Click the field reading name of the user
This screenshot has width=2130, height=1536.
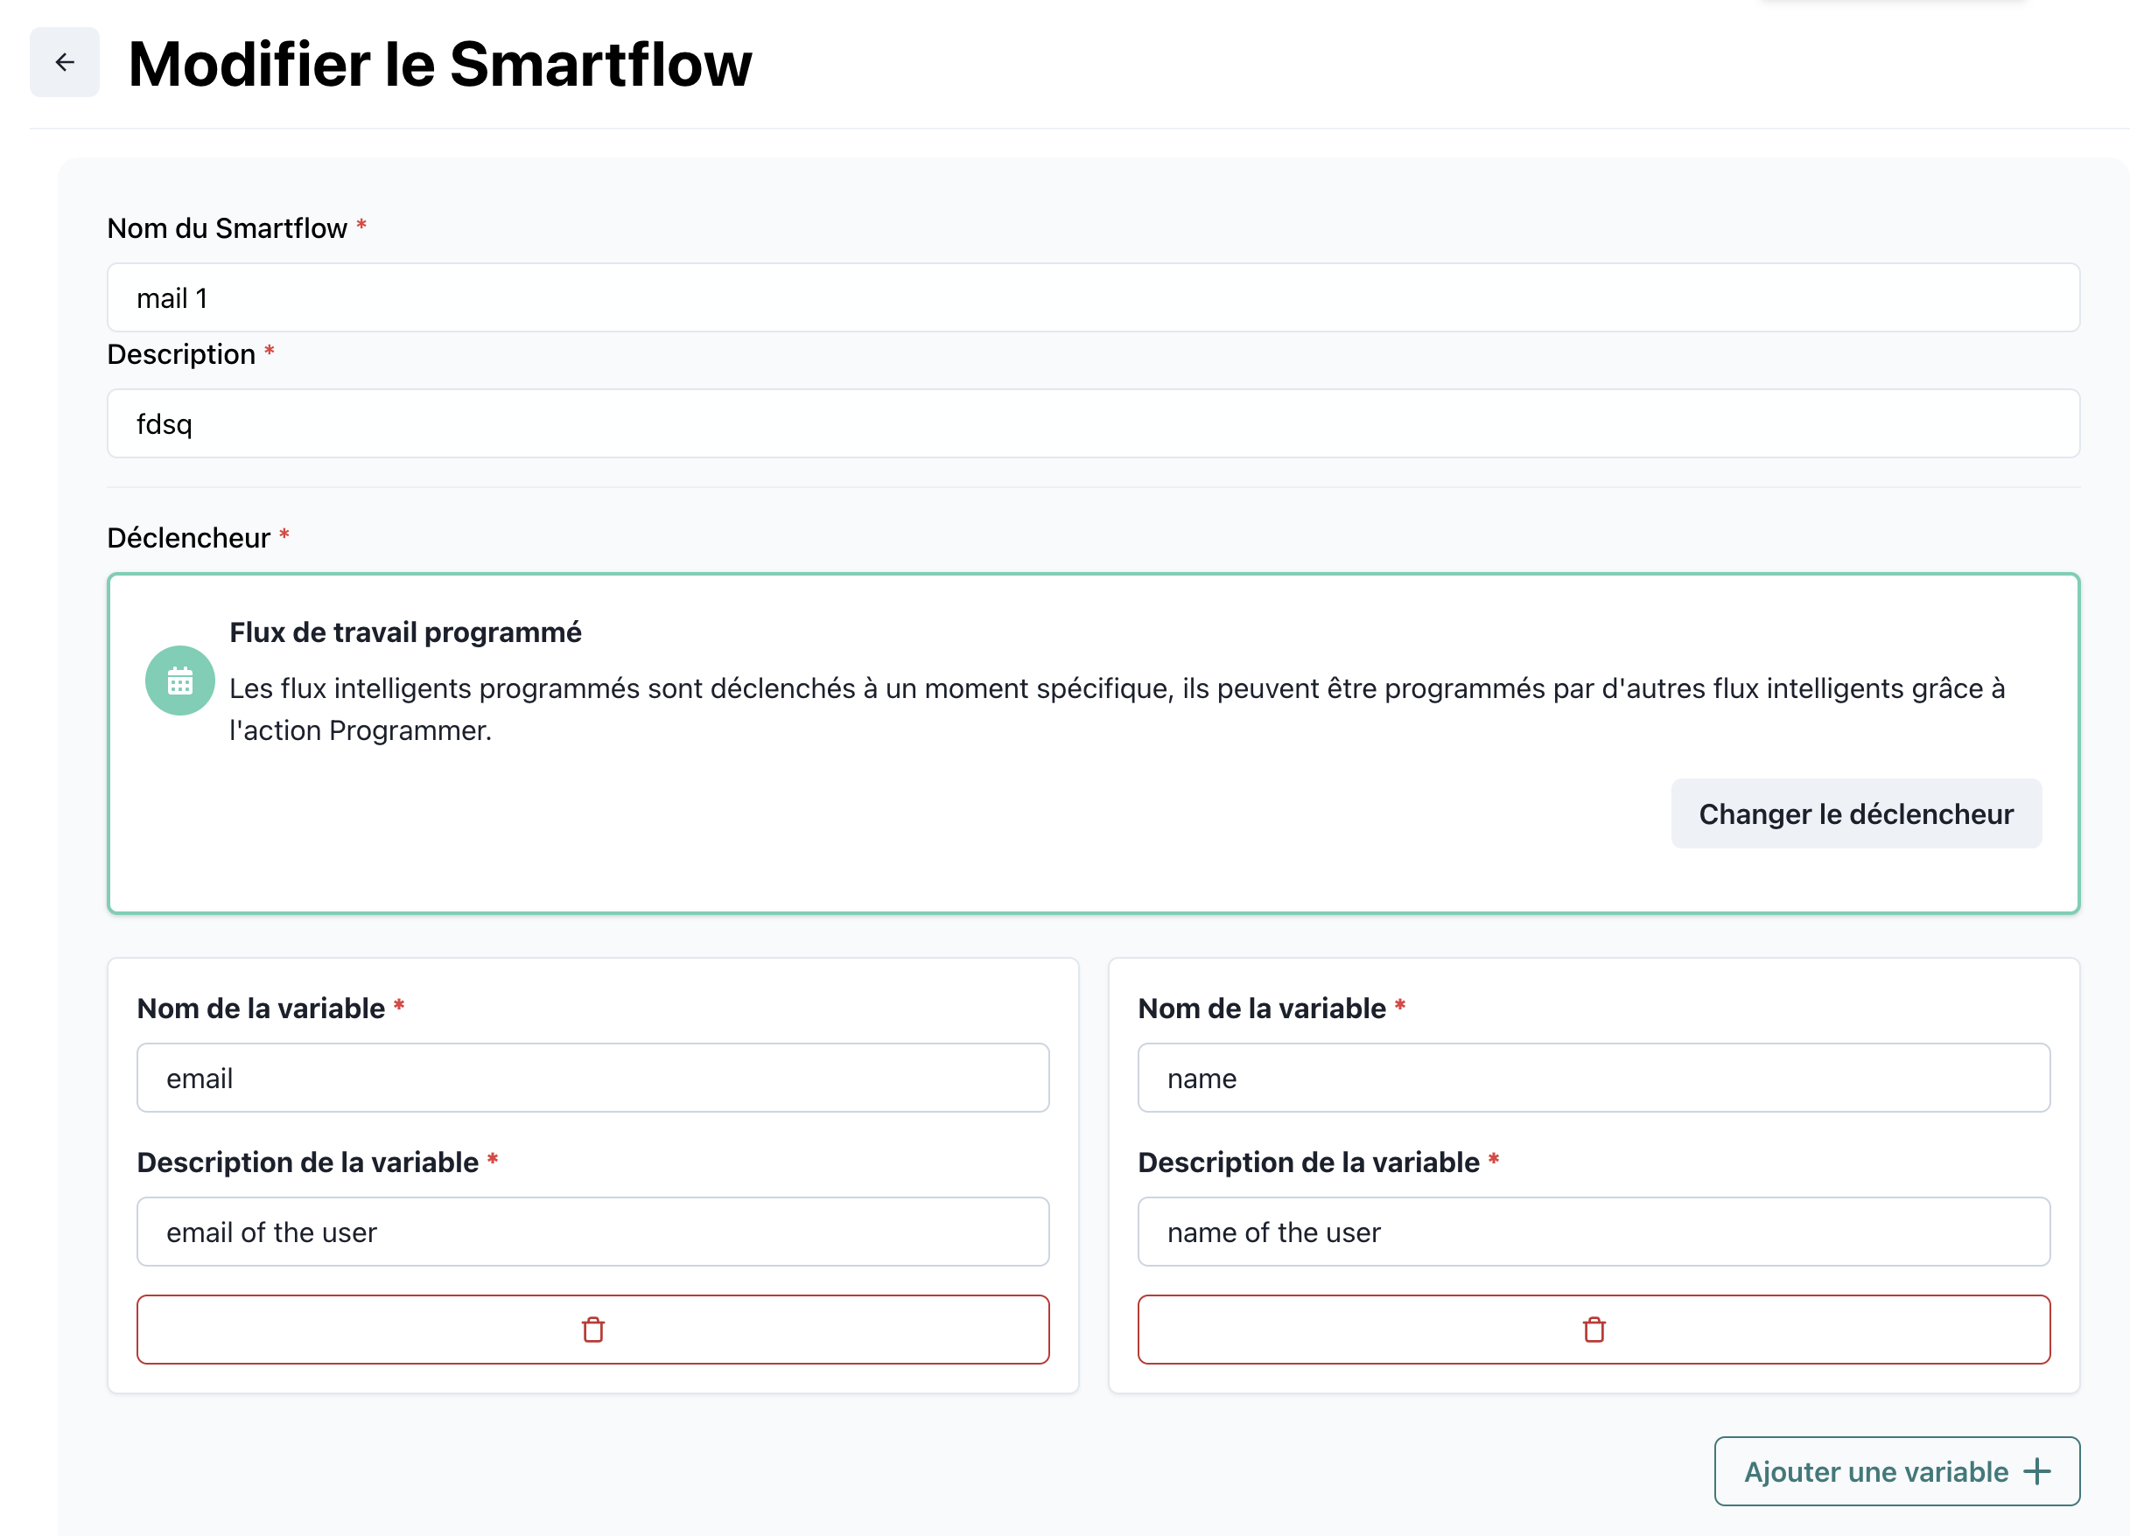tap(1594, 1232)
